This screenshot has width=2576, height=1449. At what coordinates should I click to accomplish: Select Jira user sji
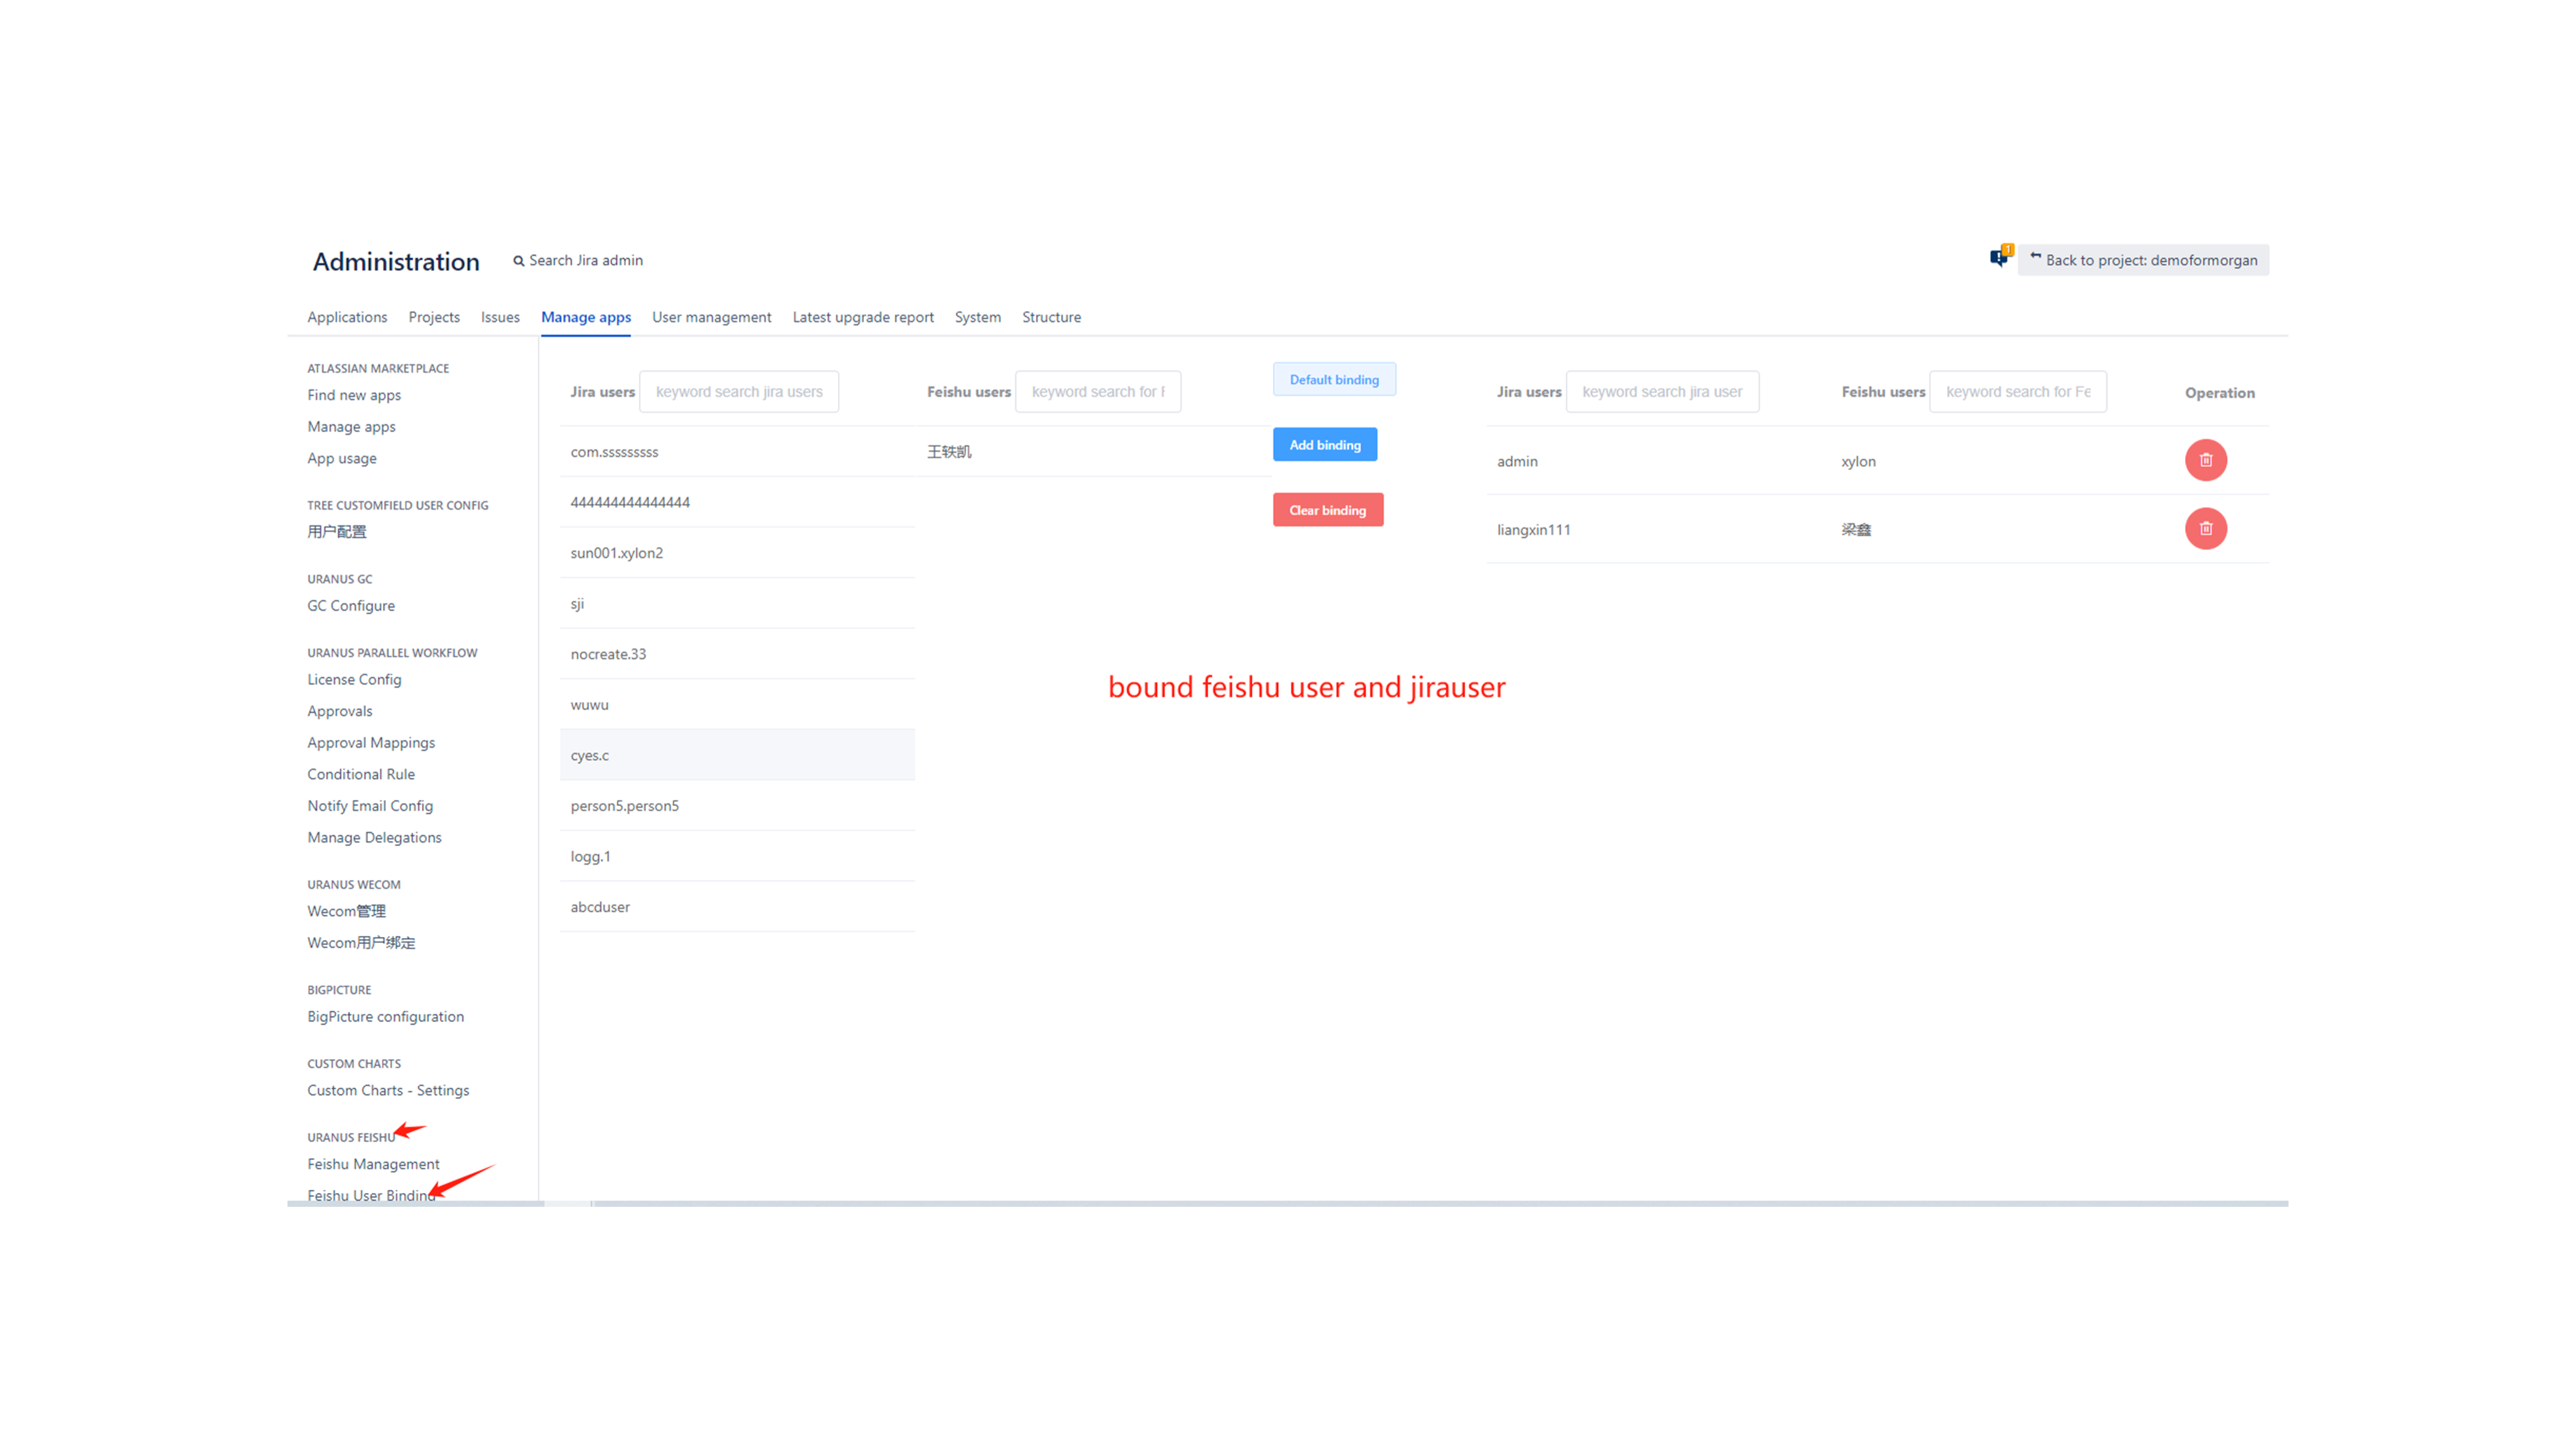(x=738, y=604)
